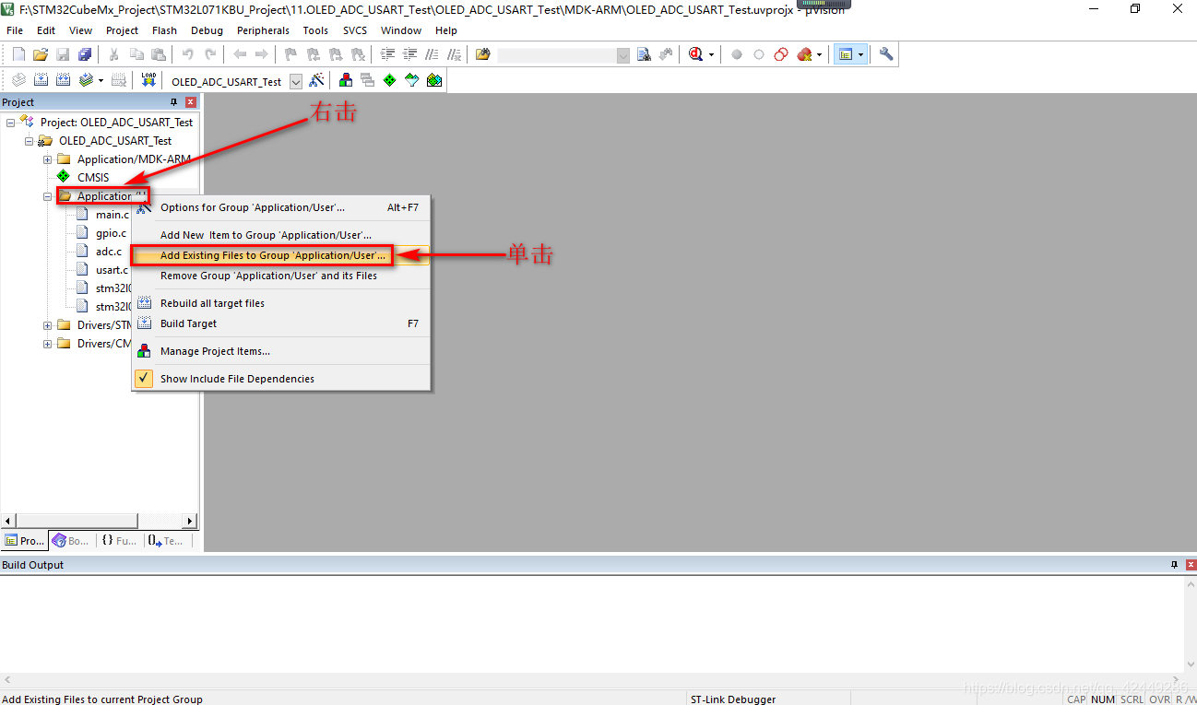The height and width of the screenshot is (705, 1197).
Task: Select Options for Group 'Application/User' entry
Action: point(280,207)
